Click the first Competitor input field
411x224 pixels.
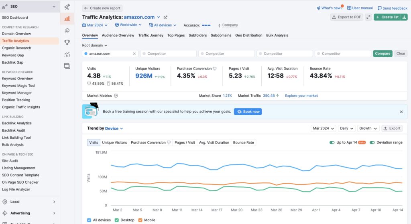coord(168,54)
